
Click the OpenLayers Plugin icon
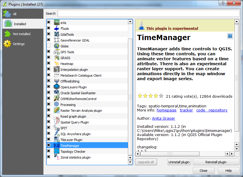[57, 87]
